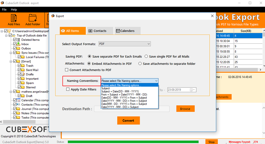Open the Help menu

point(14,10)
